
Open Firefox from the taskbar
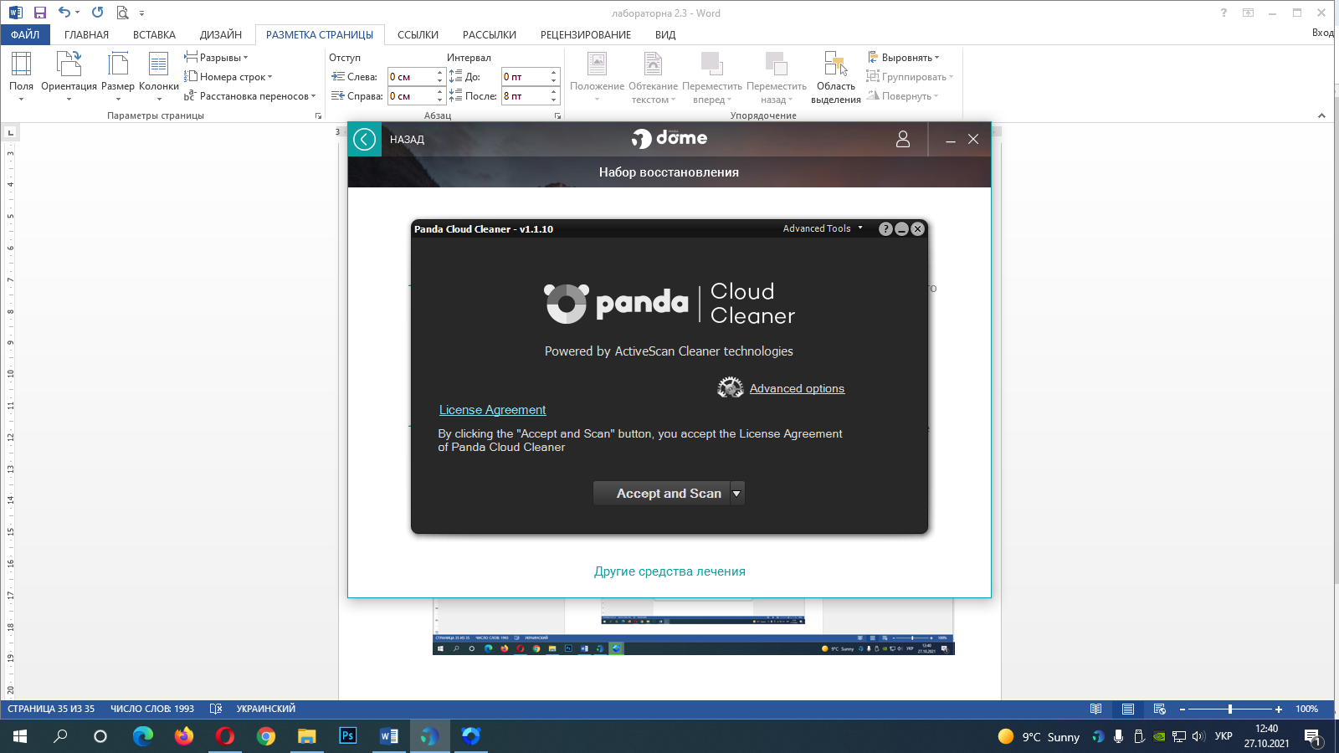[184, 736]
